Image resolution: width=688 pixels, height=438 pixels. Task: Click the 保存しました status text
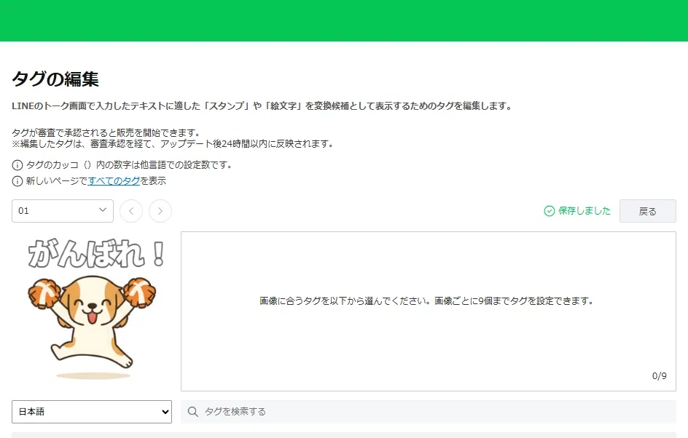tap(585, 211)
